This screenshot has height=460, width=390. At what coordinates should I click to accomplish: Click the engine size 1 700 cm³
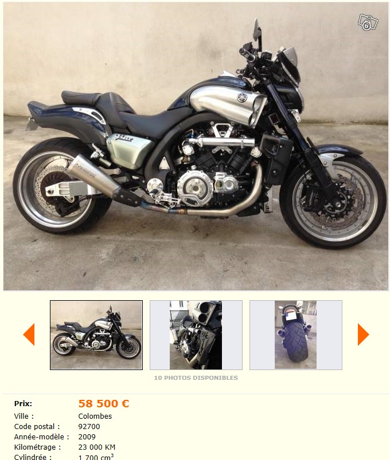pyautogui.click(x=96, y=457)
